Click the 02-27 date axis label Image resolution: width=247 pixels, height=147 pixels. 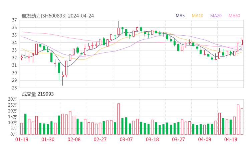click(x=100, y=139)
